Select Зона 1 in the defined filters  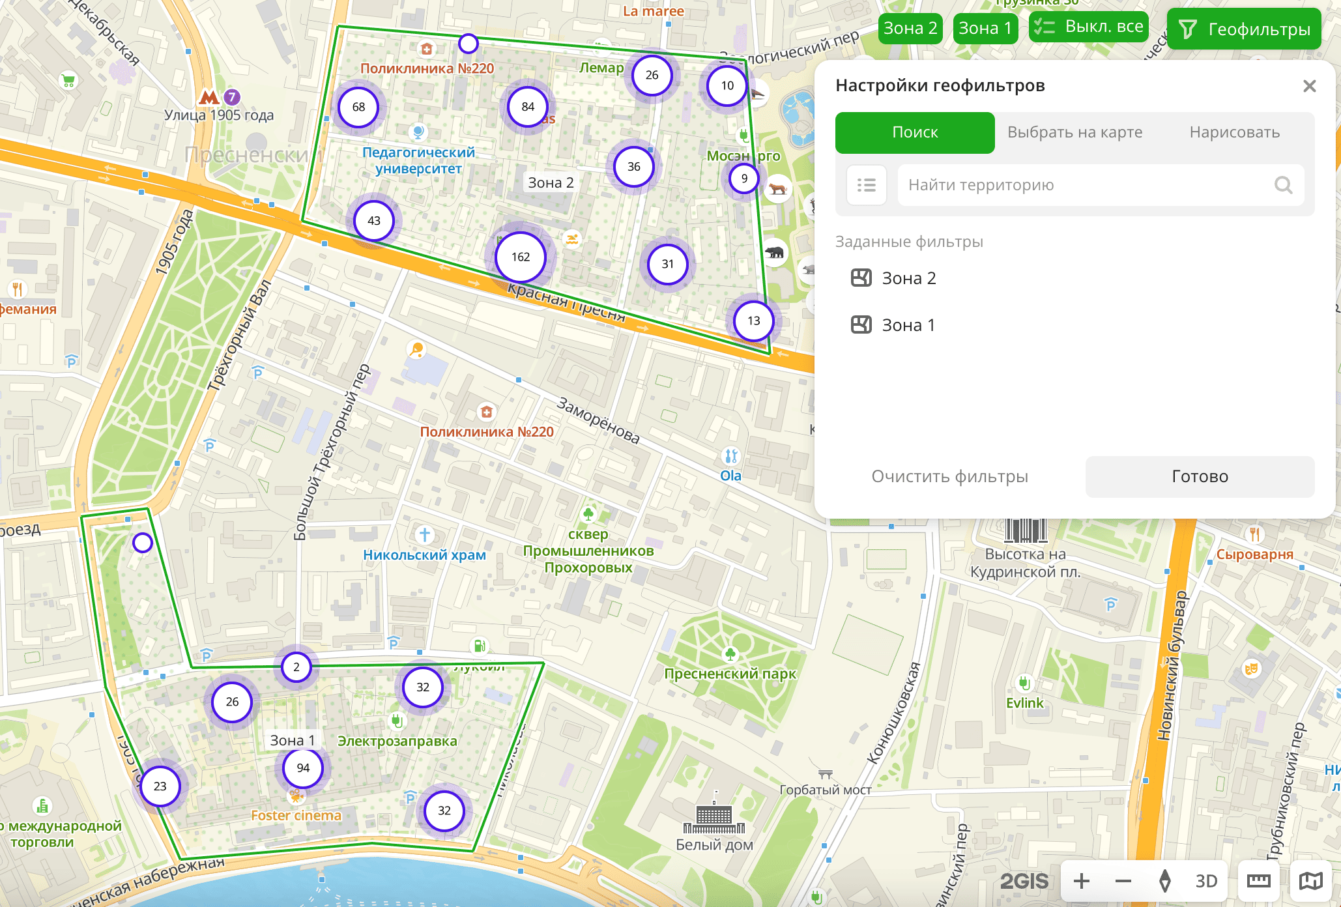(x=908, y=325)
